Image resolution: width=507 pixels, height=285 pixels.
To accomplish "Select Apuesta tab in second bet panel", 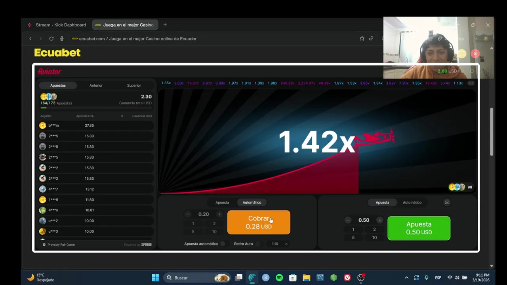I will coord(382,202).
